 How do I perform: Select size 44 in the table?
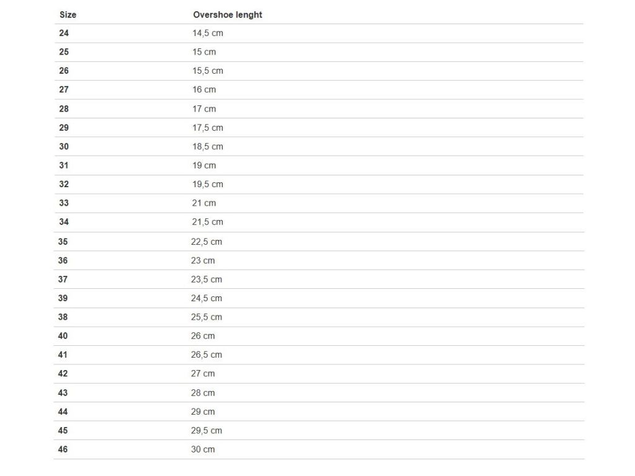tap(63, 412)
